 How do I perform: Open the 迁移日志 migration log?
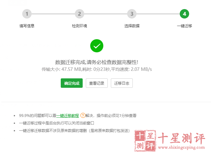122,83
